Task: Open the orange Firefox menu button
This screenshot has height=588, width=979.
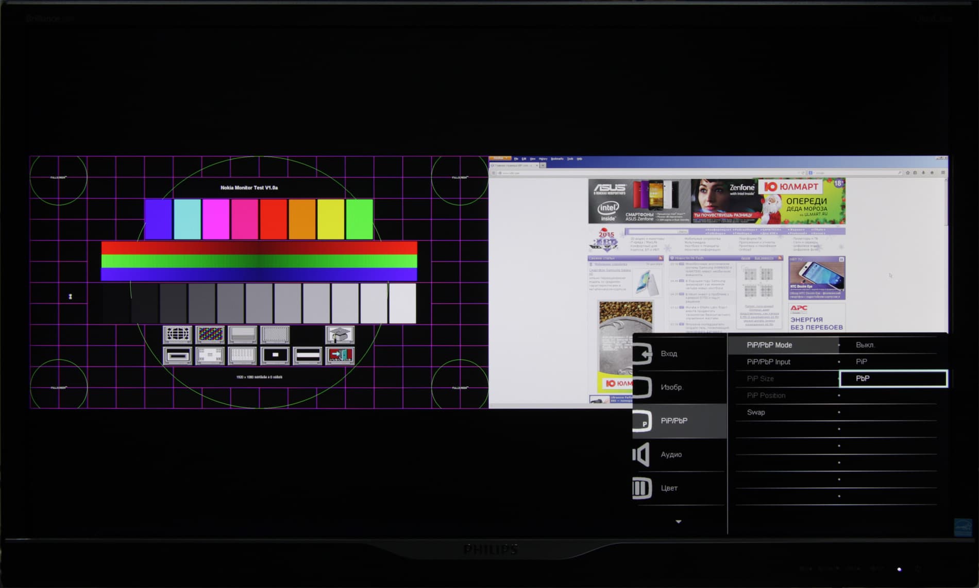Action: point(499,159)
